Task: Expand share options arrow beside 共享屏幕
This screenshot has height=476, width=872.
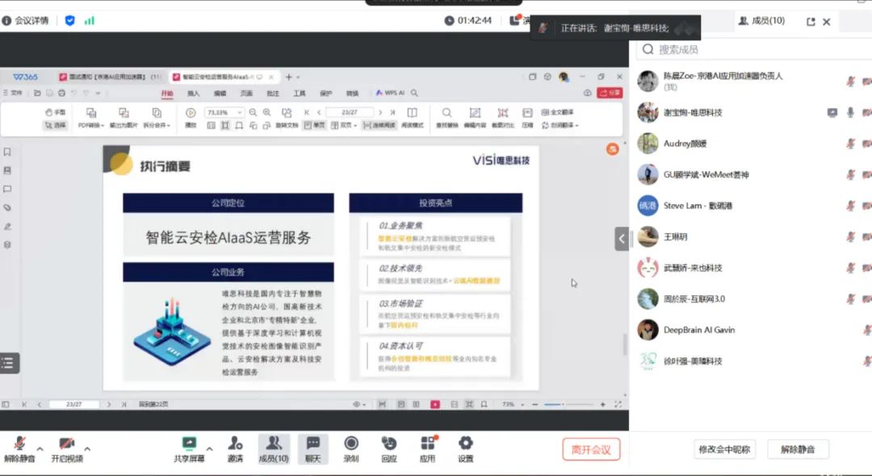Action: coord(210,449)
